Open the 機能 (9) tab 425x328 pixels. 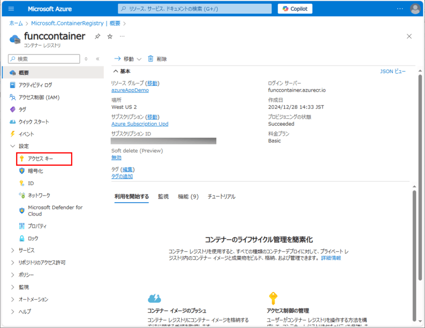tap(188, 196)
